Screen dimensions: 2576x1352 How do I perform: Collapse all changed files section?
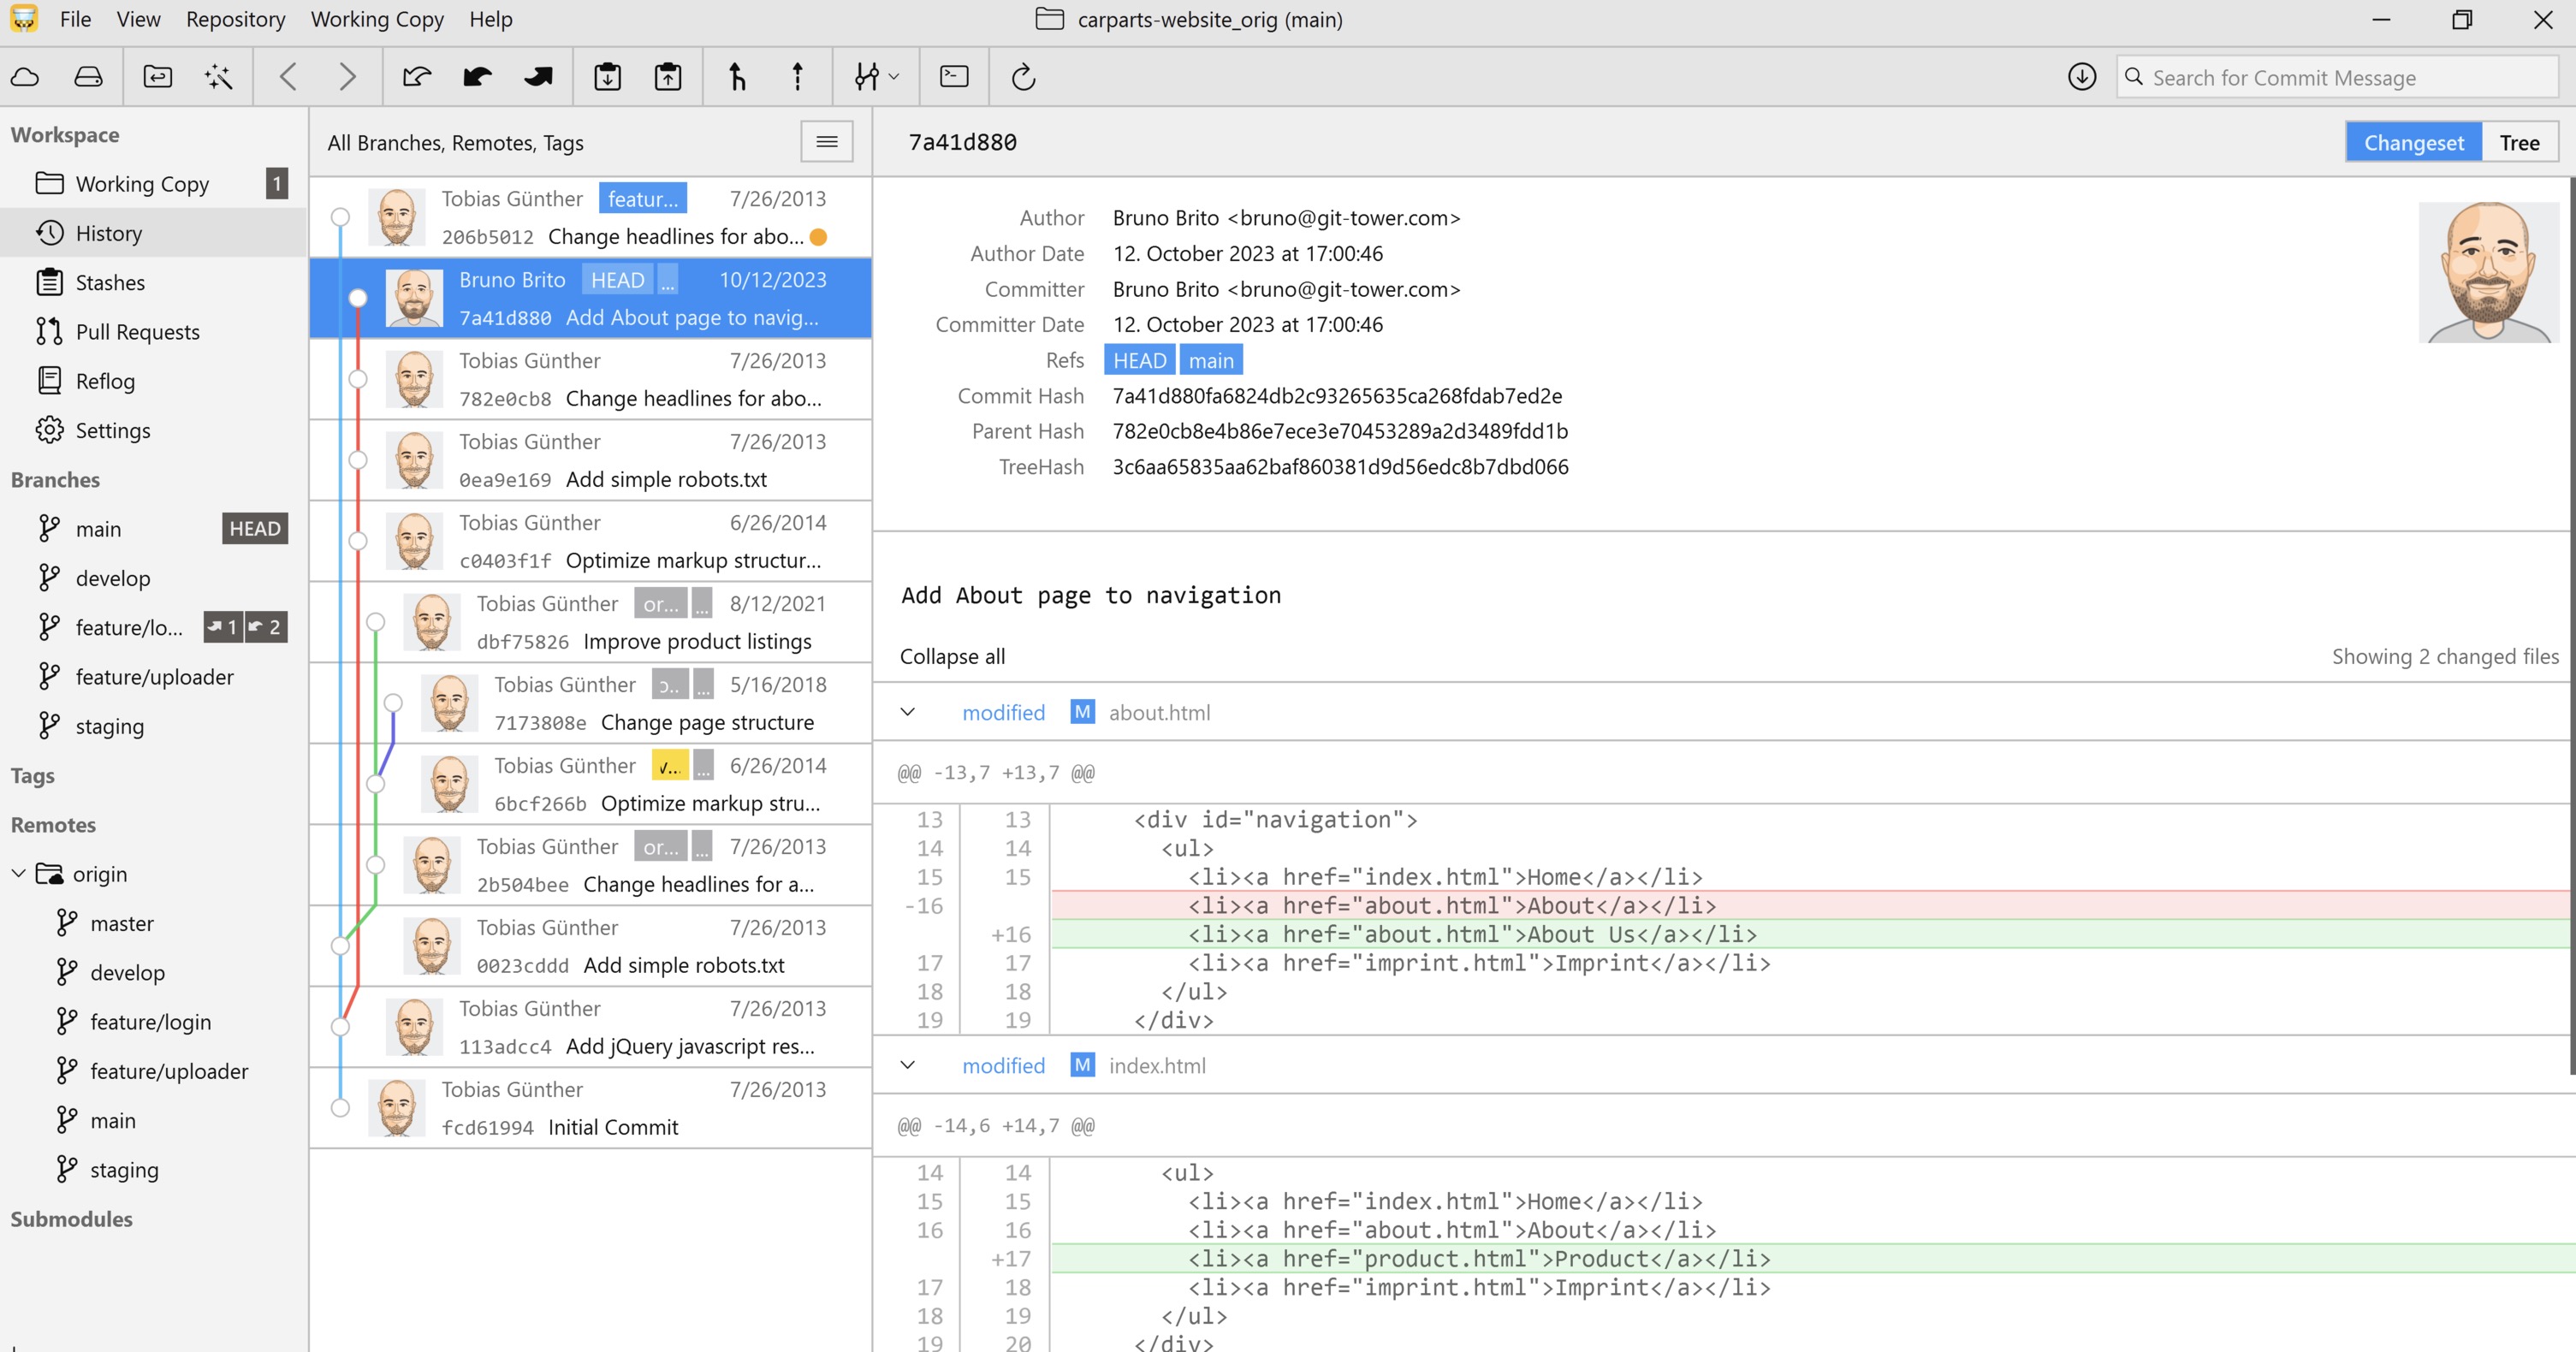pos(951,654)
